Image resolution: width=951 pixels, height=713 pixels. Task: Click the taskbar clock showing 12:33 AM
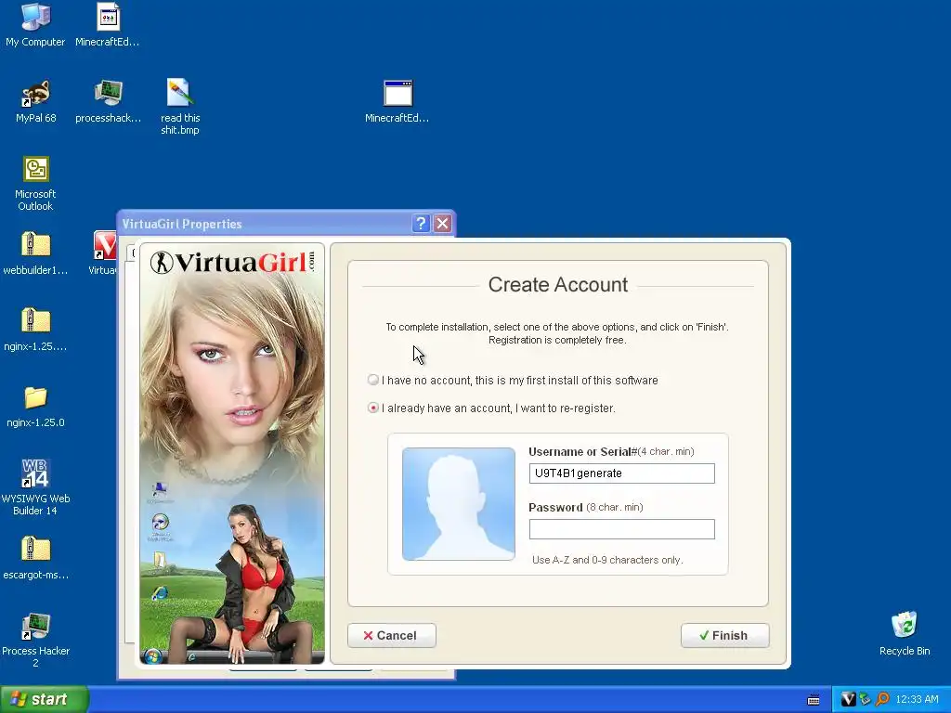pos(917,700)
